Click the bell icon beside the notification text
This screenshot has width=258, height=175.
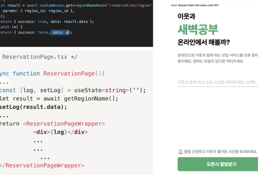point(180,152)
